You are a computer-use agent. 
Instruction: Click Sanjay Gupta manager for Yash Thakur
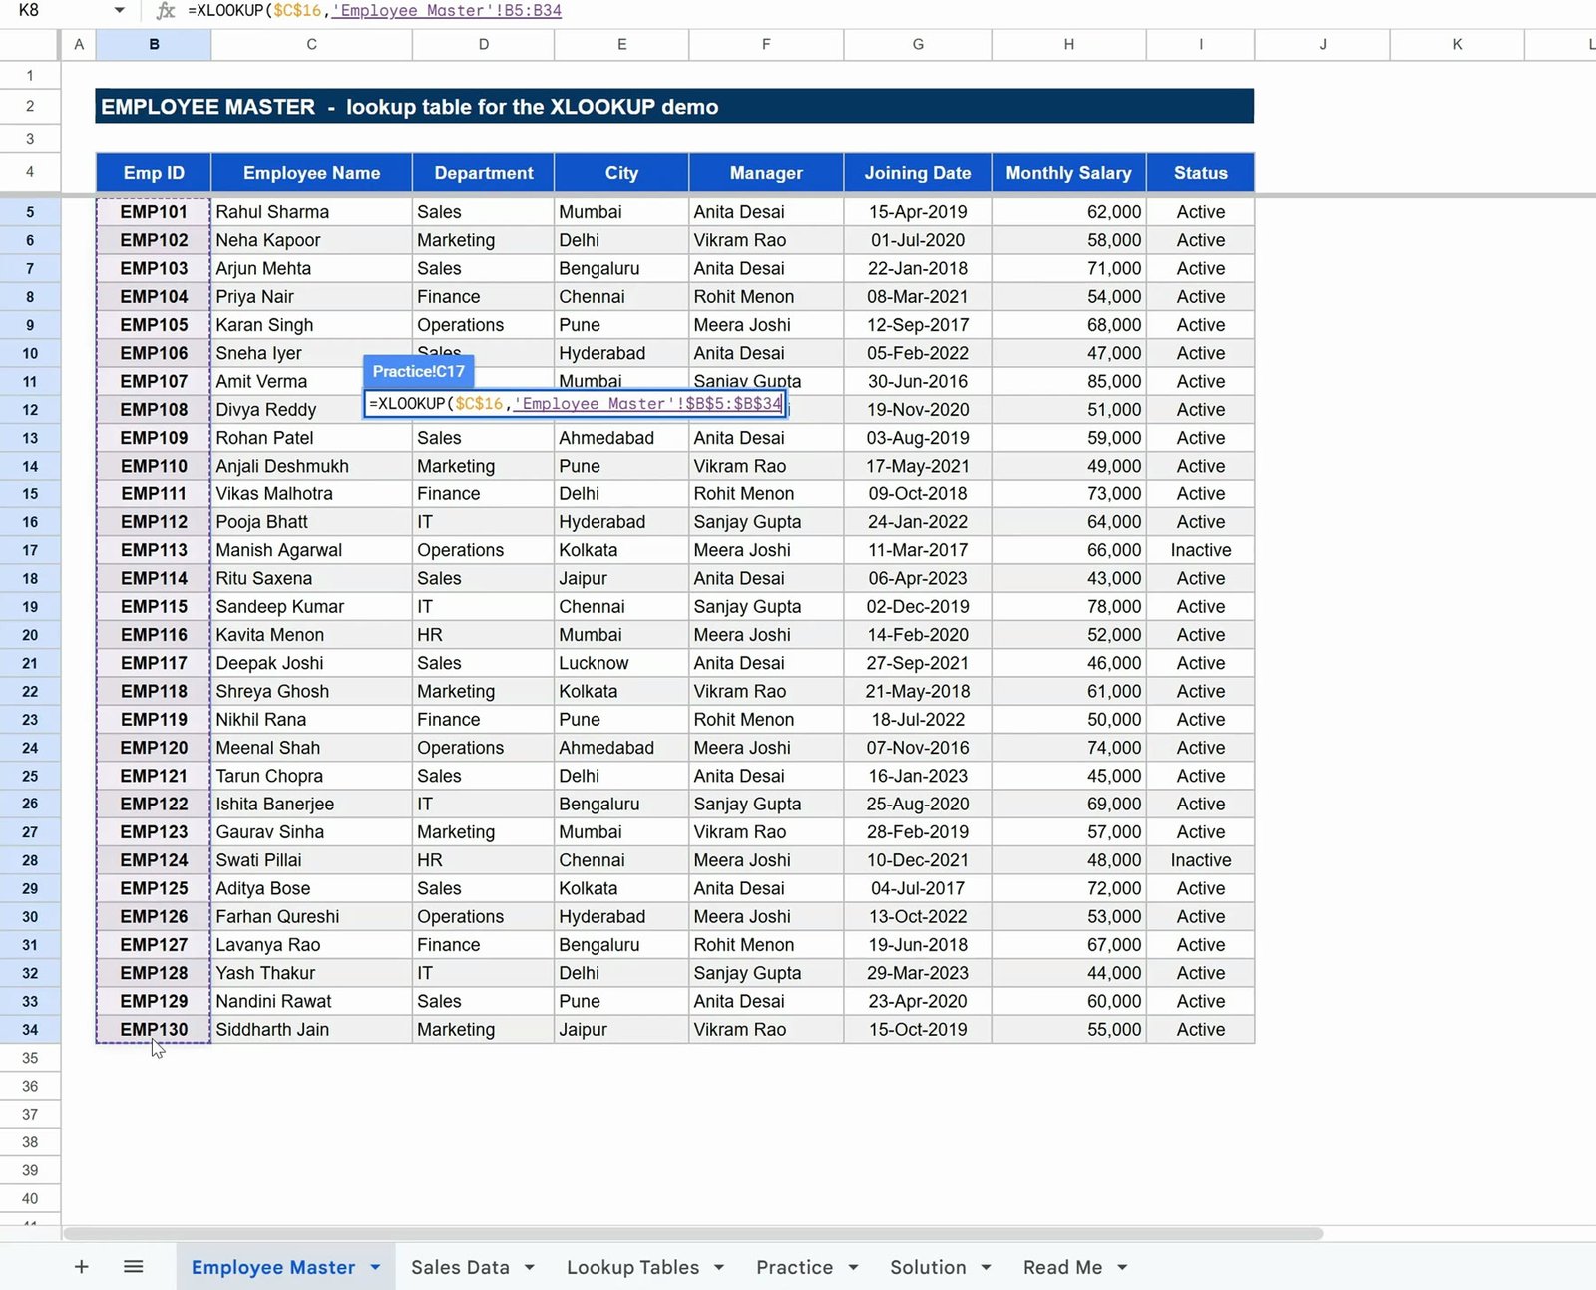pyautogui.click(x=766, y=973)
